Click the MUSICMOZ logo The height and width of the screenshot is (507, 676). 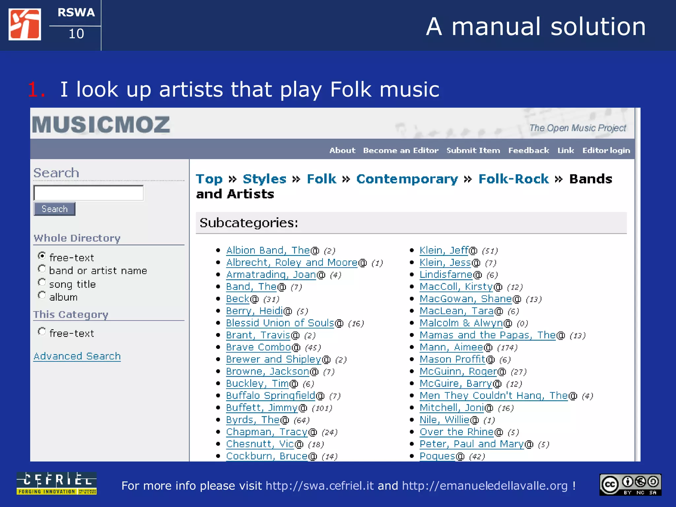101,125
